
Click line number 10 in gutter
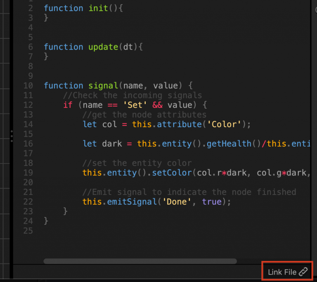(x=28, y=85)
